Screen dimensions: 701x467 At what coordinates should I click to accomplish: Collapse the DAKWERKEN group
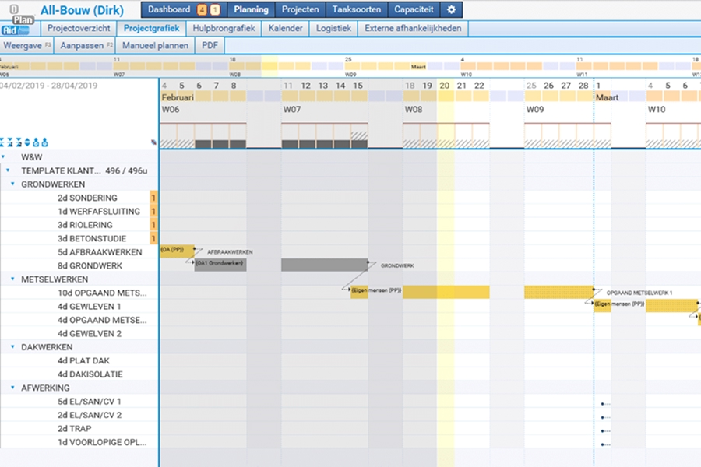coord(12,347)
